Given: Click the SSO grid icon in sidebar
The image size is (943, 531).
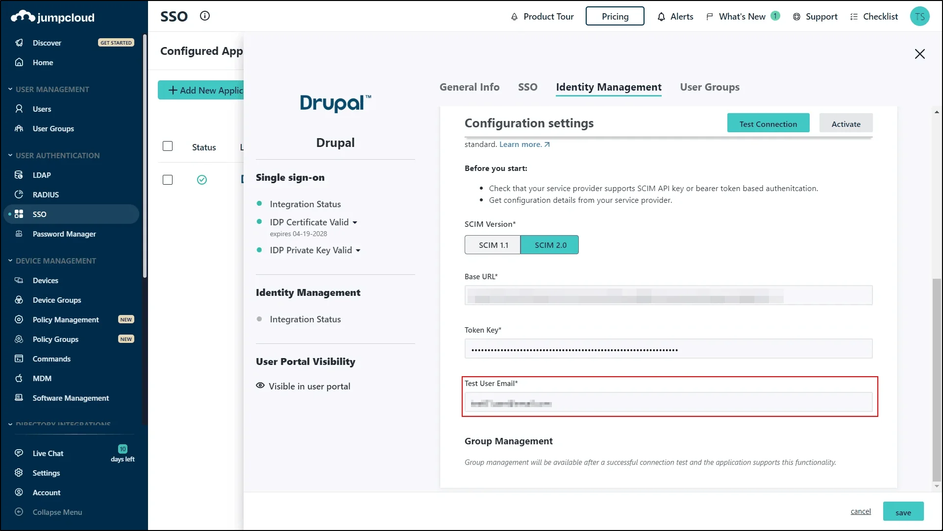Looking at the screenshot, I should [x=19, y=214].
